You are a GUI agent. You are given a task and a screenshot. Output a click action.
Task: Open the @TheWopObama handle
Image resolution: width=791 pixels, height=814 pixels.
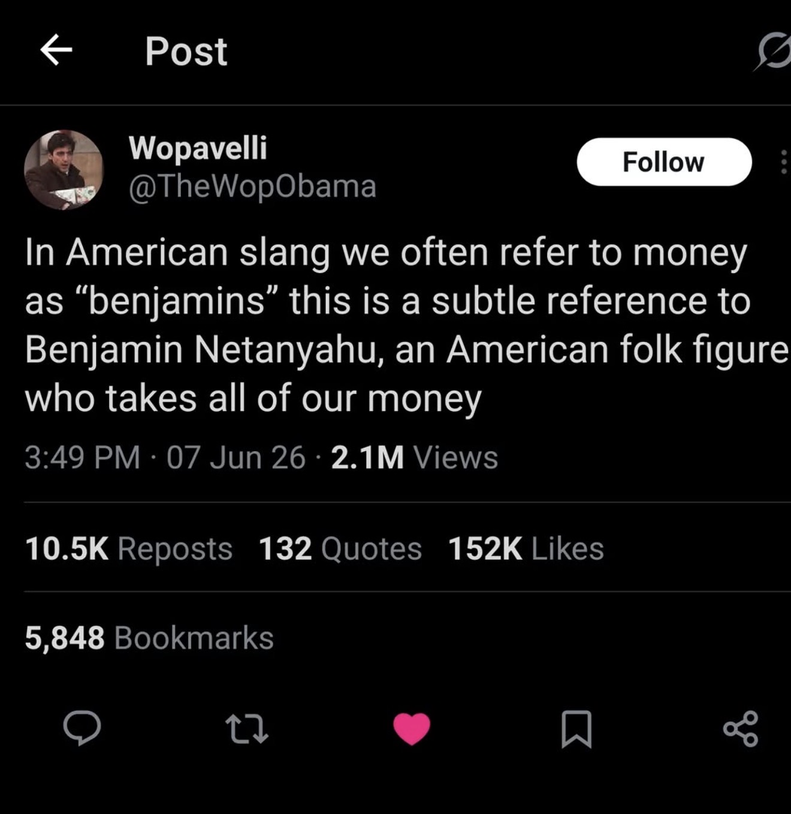point(252,187)
